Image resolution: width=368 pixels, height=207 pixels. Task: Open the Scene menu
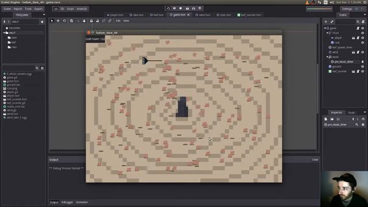click(x=7, y=9)
